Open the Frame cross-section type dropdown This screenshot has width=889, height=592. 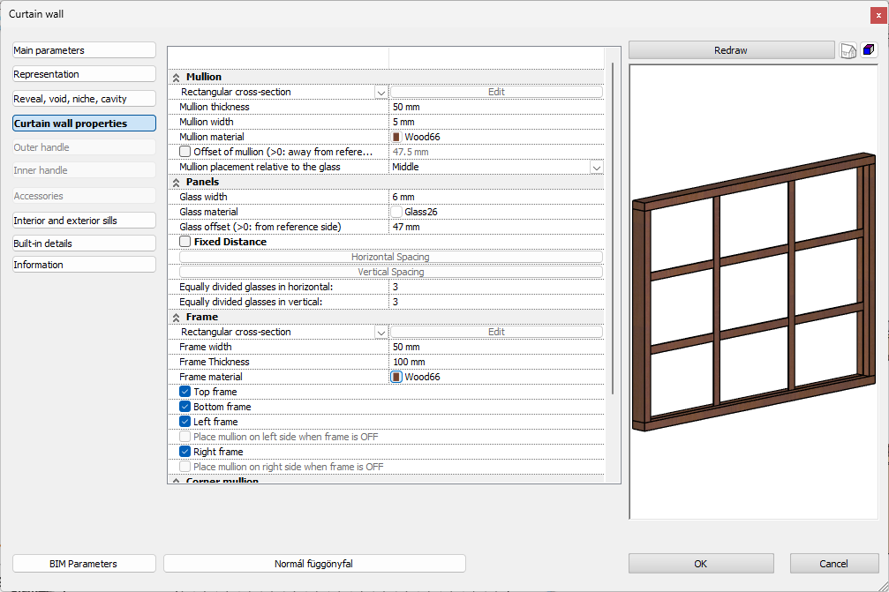click(381, 332)
